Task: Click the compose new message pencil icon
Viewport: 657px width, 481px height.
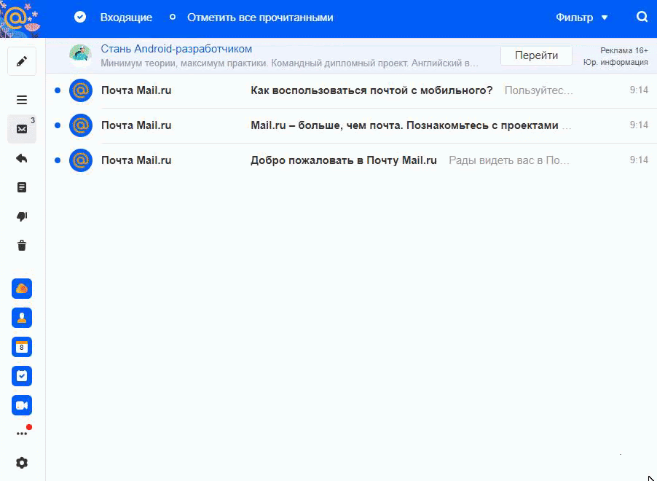Action: click(x=22, y=61)
